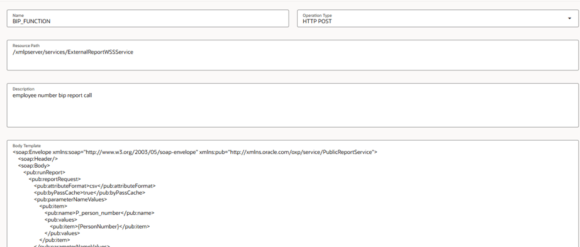
Task: Click the opening <pub:values> line
Action: [61, 220]
